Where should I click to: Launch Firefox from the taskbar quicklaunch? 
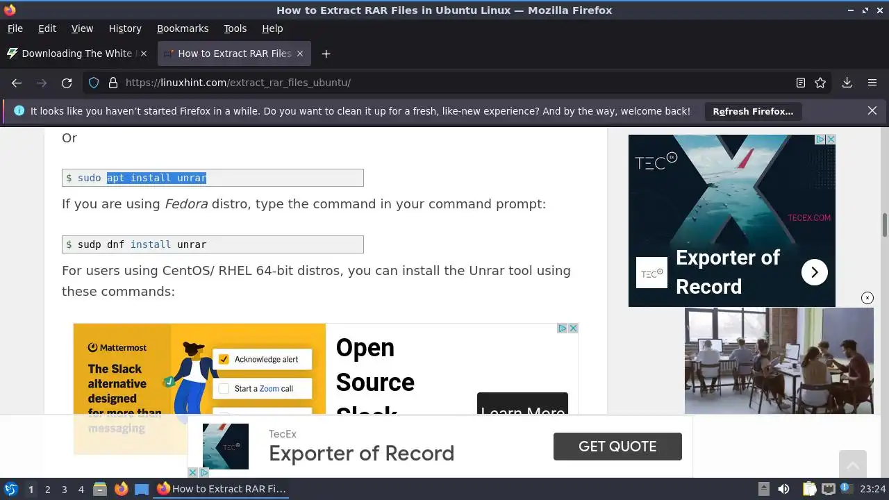[121, 489]
